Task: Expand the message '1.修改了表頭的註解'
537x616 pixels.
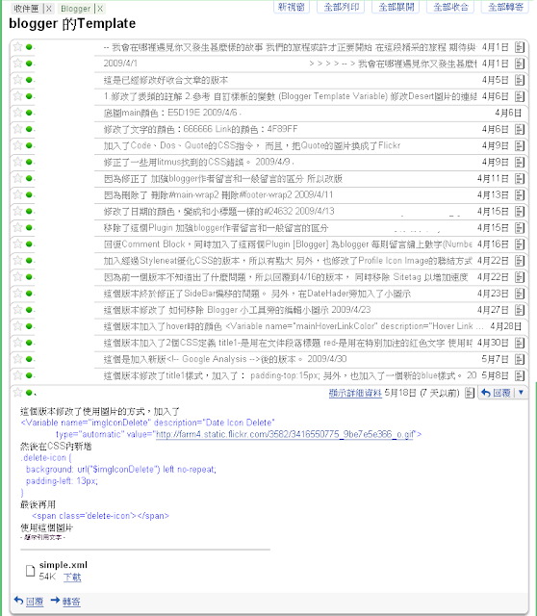Action: (x=290, y=96)
